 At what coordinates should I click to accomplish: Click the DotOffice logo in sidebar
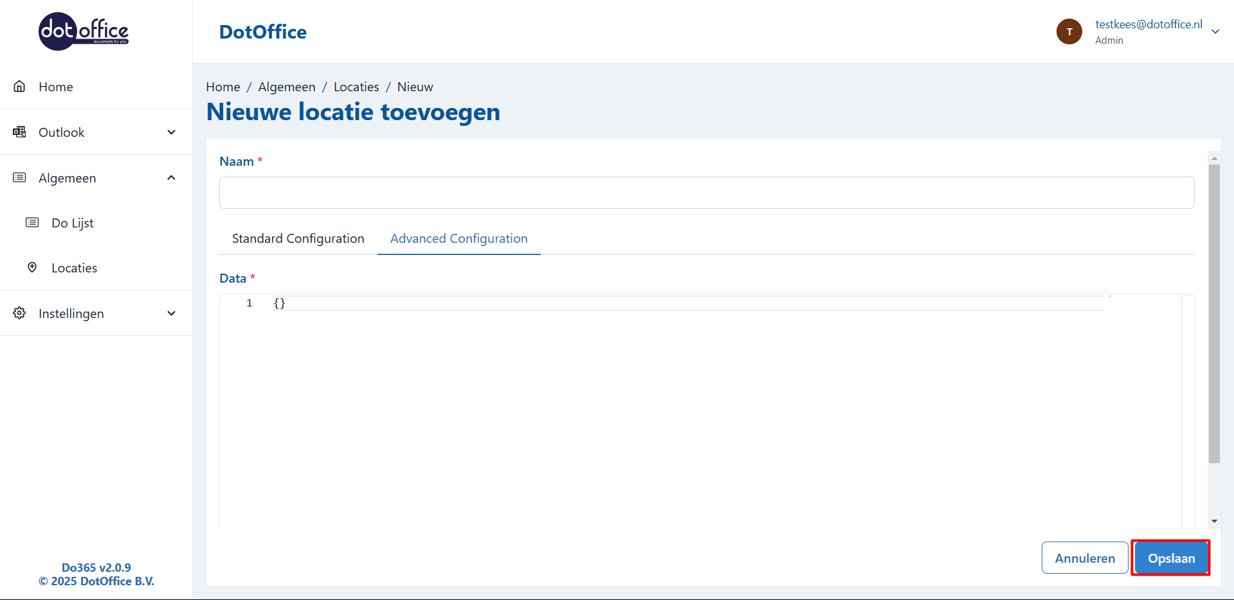pos(84,31)
